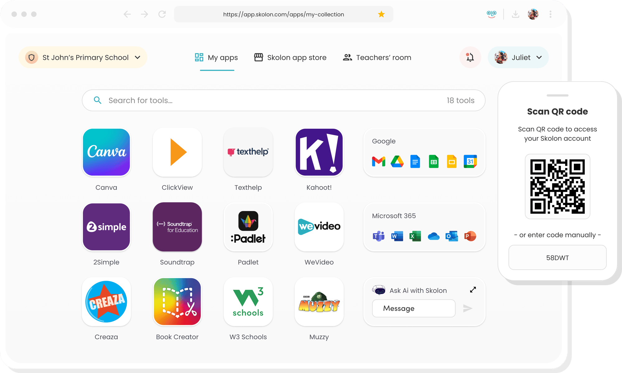Click the browser profile avatar
This screenshot has height=373, width=622.
coord(533,14)
